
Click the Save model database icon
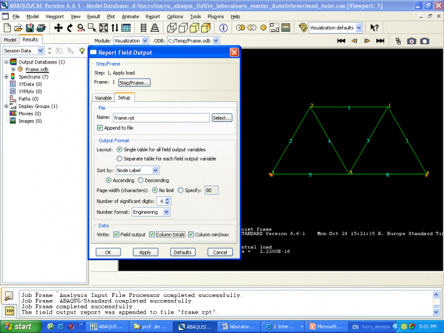click(29, 28)
